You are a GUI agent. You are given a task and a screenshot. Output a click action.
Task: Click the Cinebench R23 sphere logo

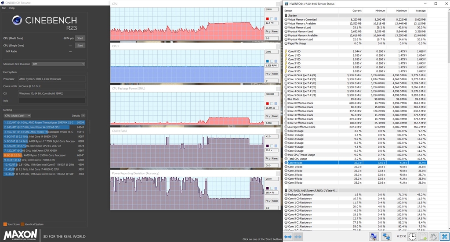coord(17,20)
